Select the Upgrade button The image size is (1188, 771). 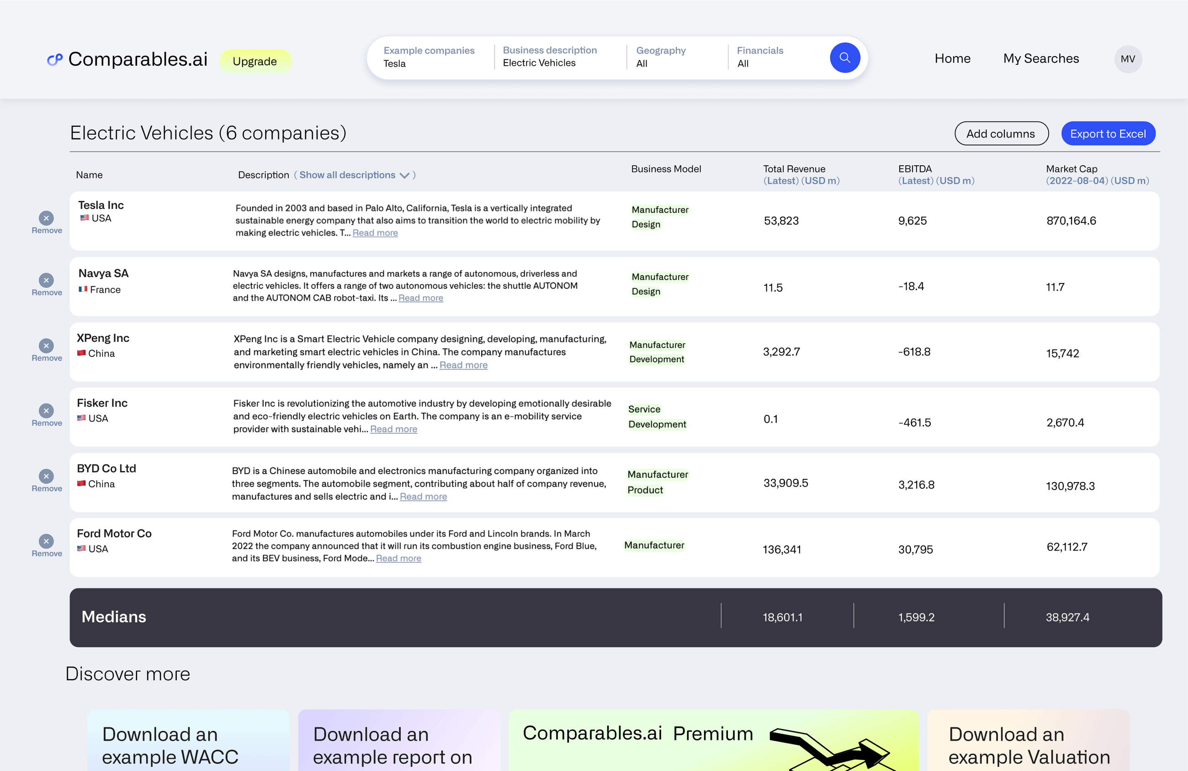coord(255,61)
